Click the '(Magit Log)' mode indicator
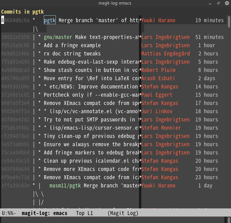 click(x=123, y=213)
